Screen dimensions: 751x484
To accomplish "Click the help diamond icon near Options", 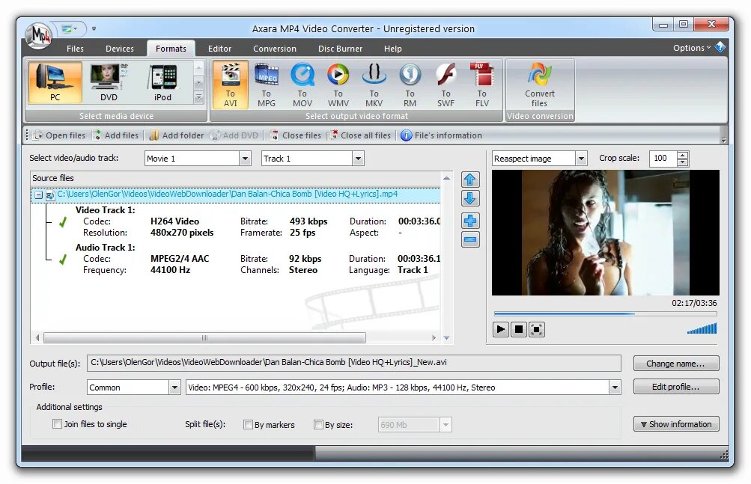I will pyautogui.click(x=720, y=47).
